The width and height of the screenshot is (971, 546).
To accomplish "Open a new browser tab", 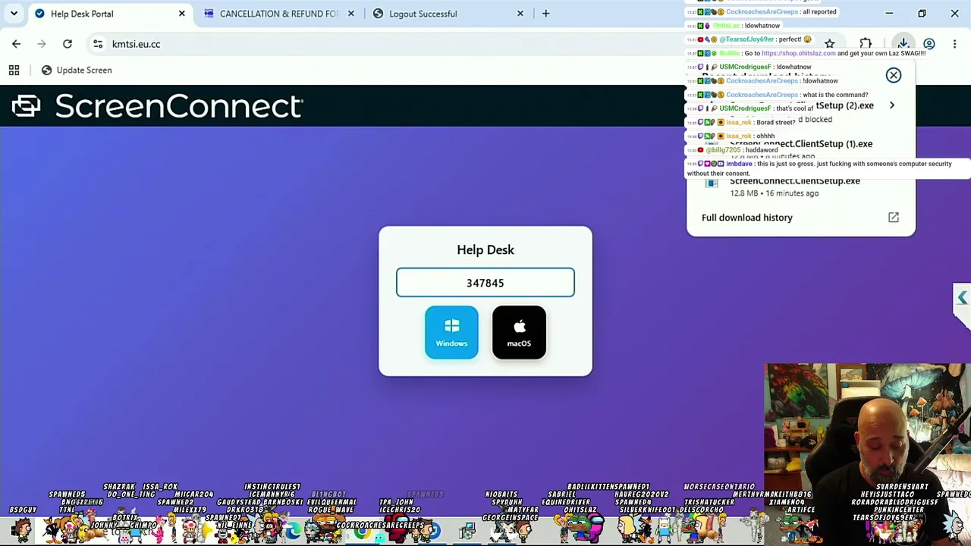I will coord(545,14).
